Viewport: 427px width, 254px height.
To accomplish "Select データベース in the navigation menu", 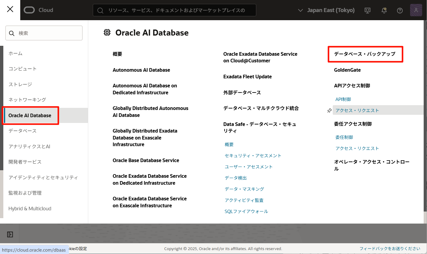I will pos(23,131).
